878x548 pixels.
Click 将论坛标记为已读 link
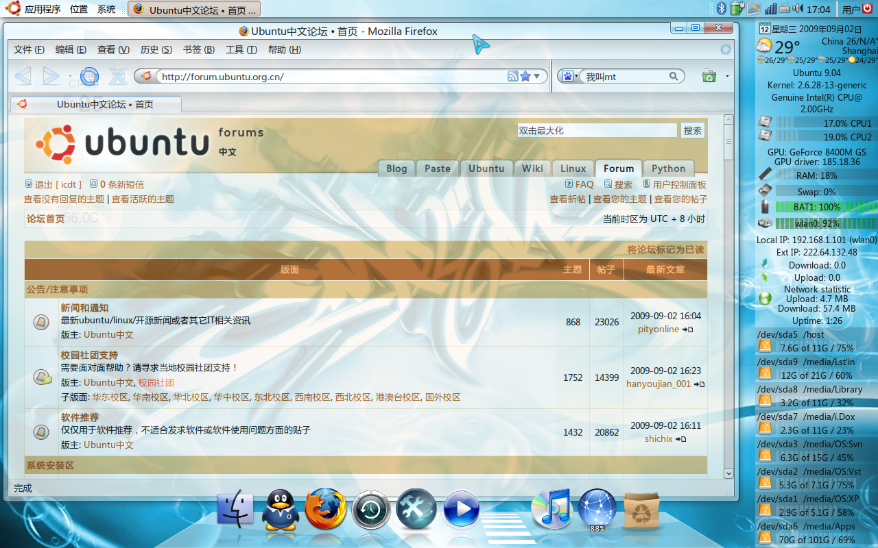(665, 250)
